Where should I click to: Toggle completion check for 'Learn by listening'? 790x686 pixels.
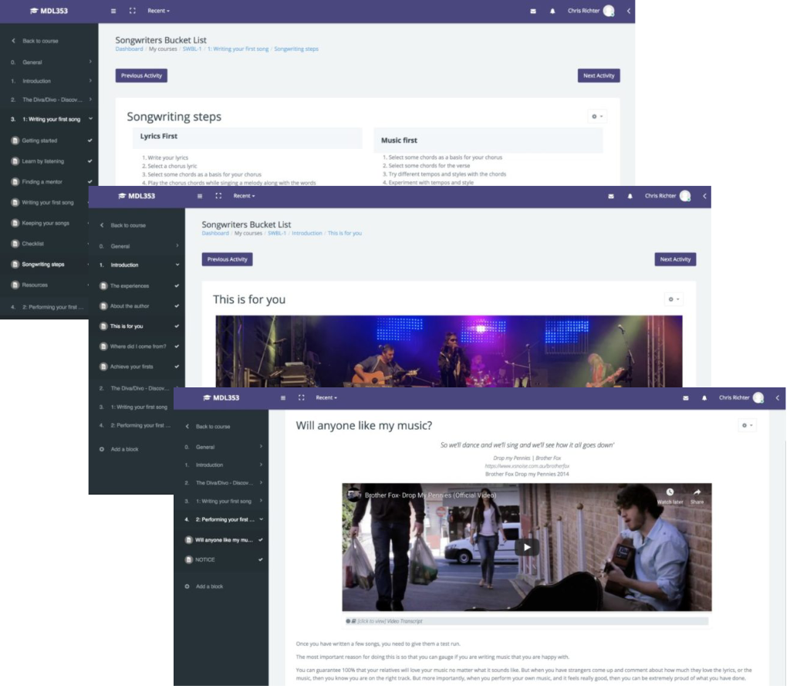coord(90,161)
